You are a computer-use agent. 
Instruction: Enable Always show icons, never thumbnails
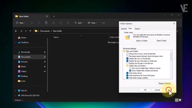click(127, 54)
